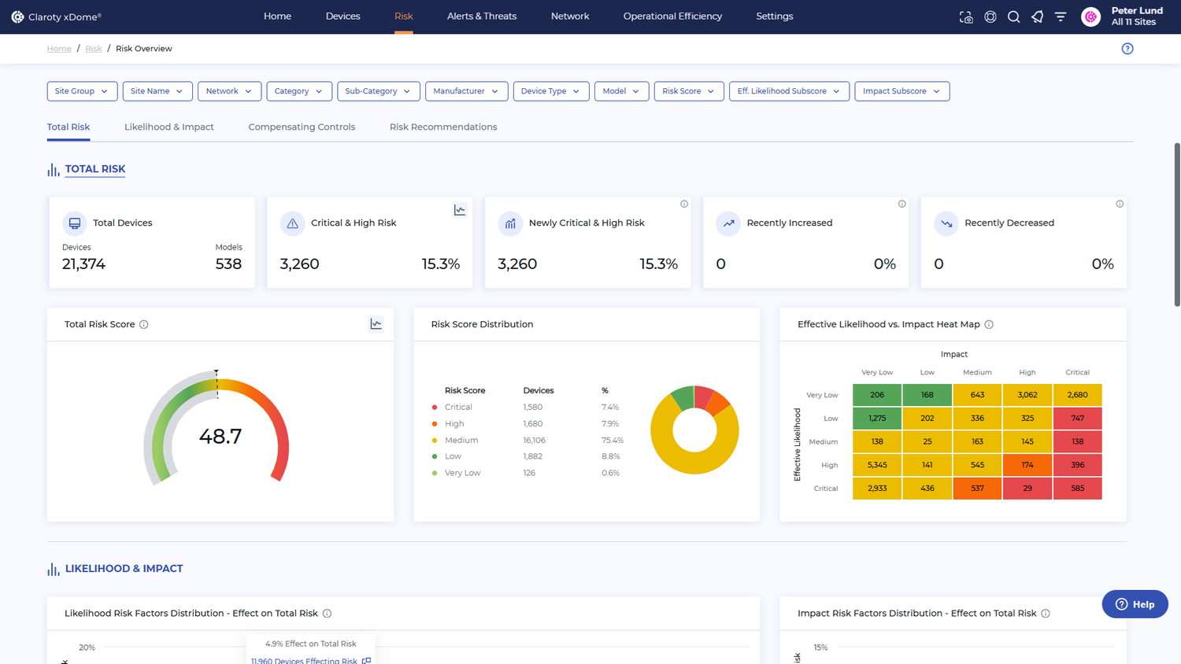1181x664 pixels.
Task: Open the lifebuoy support icon
Action: point(990,17)
